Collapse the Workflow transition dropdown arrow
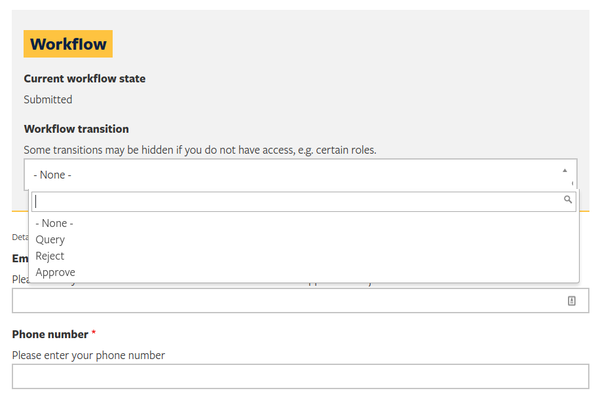This screenshot has width=596, height=397. pos(565,171)
